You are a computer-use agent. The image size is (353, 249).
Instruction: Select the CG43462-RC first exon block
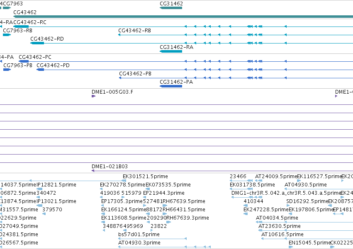click(21, 27)
